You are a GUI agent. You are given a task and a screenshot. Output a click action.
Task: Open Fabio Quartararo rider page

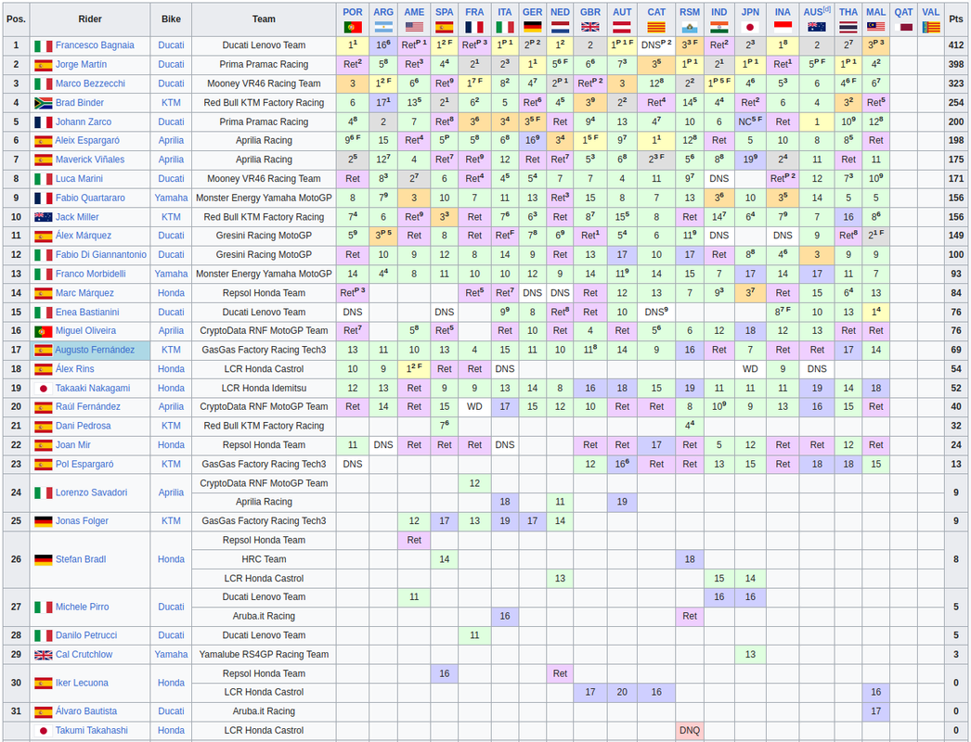[x=90, y=198]
